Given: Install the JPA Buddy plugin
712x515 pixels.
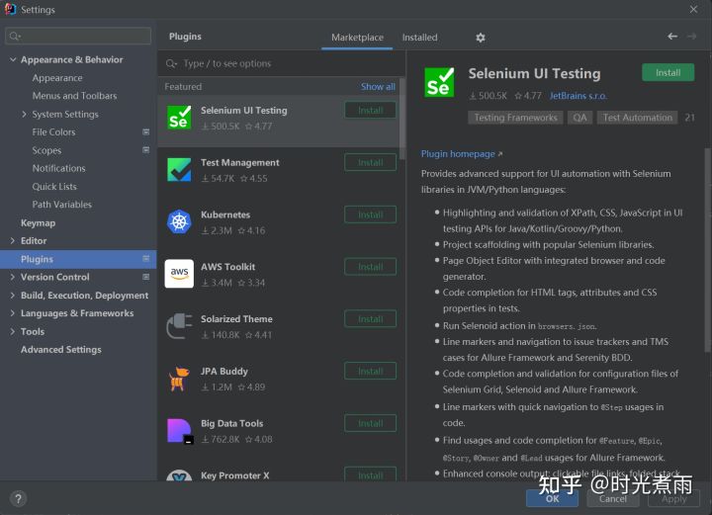Looking at the screenshot, I should coord(370,371).
